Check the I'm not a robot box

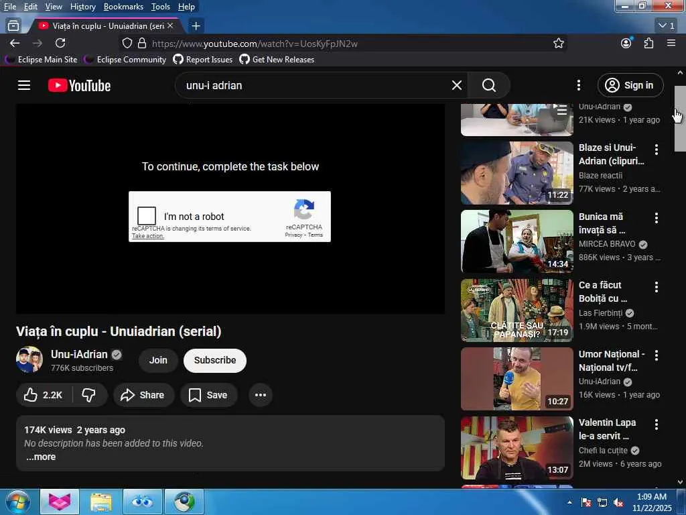click(147, 216)
